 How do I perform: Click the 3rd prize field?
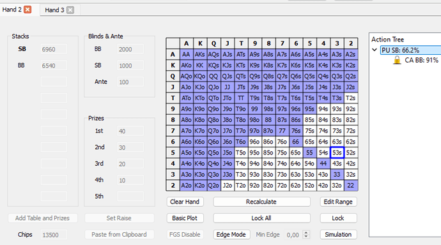pyautogui.click(x=130, y=163)
